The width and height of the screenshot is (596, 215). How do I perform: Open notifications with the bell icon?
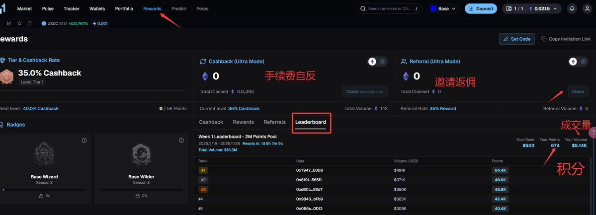click(571, 9)
